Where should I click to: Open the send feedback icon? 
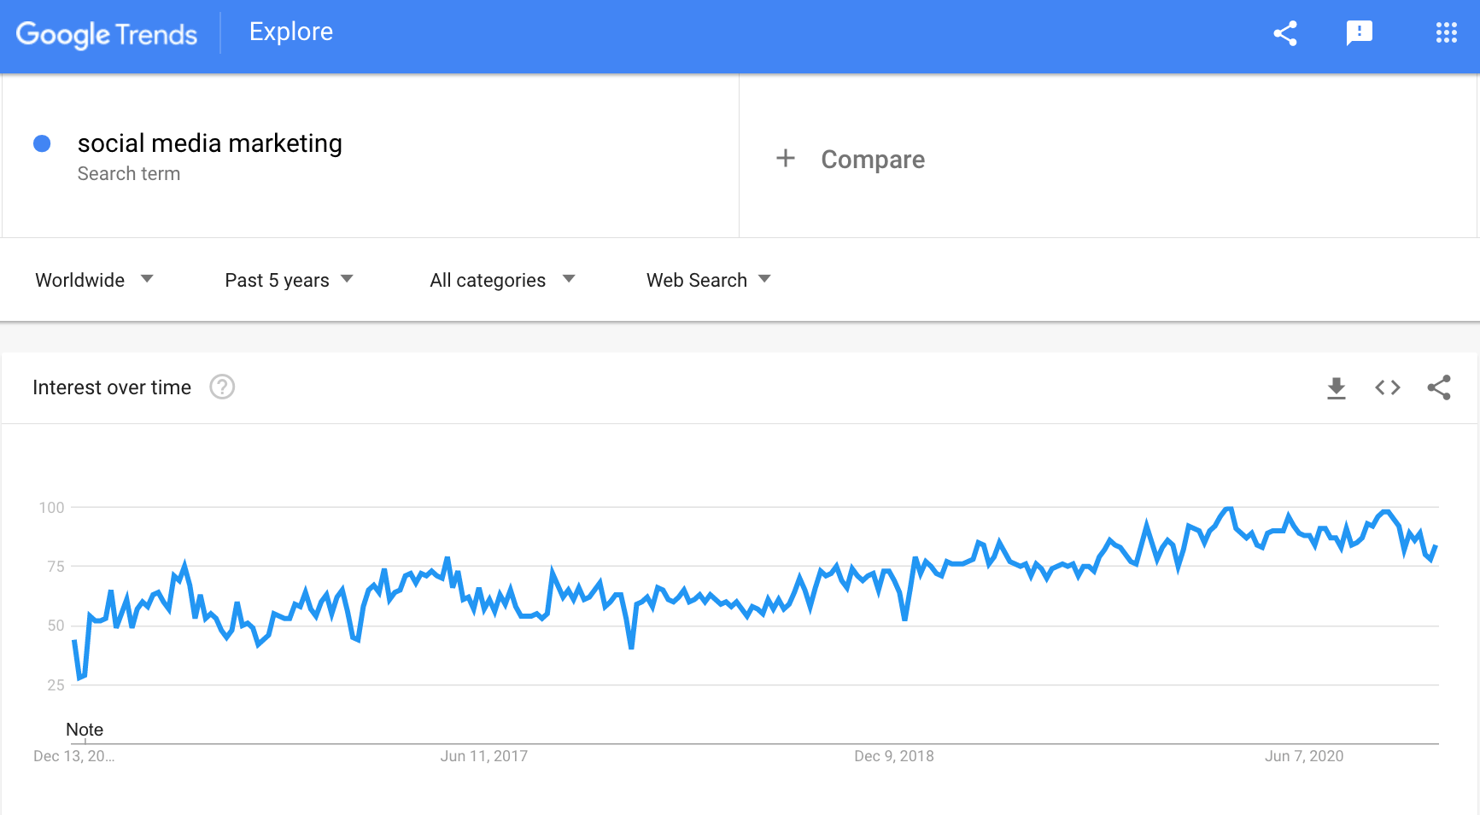coord(1359,33)
